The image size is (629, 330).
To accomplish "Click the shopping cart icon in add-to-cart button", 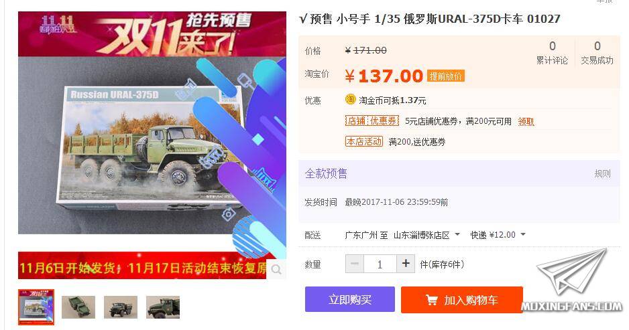I will (x=432, y=300).
